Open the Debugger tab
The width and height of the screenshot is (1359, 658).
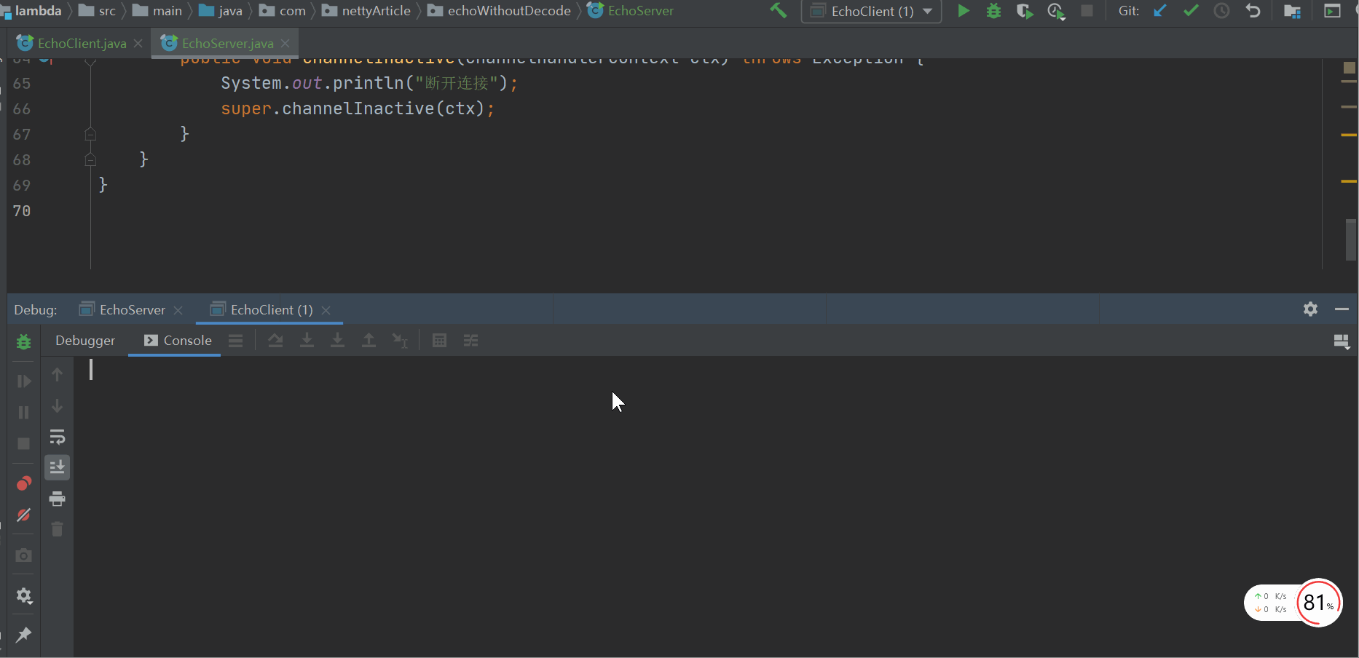click(85, 341)
